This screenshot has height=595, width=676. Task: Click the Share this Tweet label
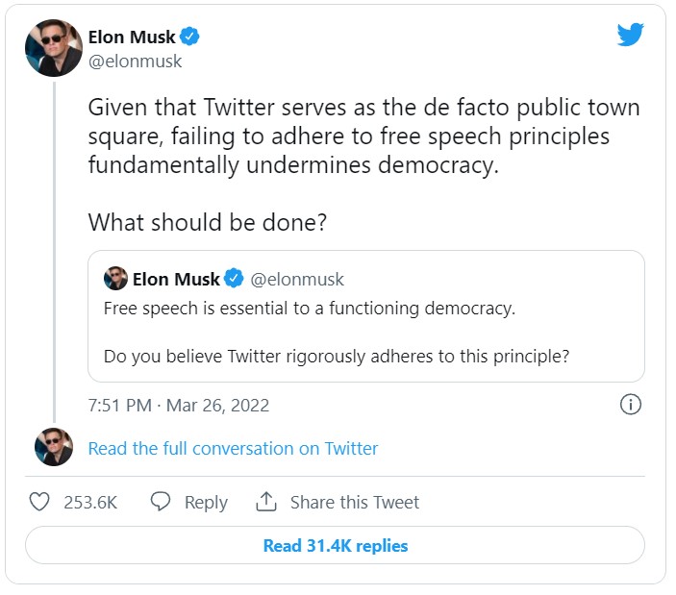coord(355,503)
